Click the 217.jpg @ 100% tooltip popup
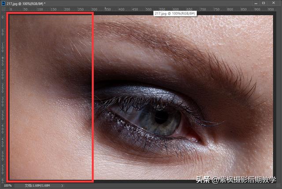The image size is (282, 189). click(175, 14)
